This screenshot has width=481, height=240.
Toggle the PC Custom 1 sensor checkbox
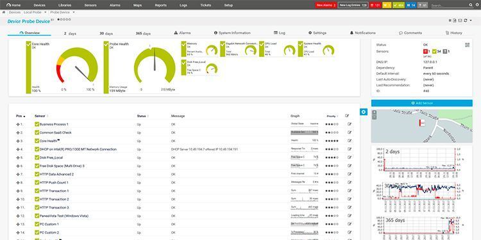tap(37, 224)
